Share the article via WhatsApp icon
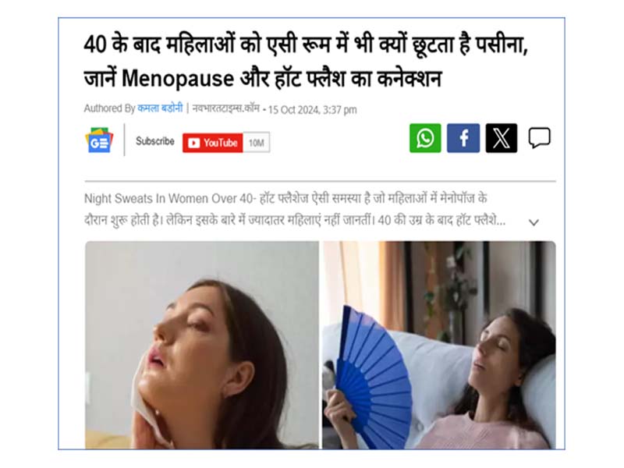 425,138
